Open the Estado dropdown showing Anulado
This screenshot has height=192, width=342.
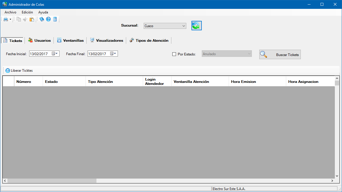227,54
